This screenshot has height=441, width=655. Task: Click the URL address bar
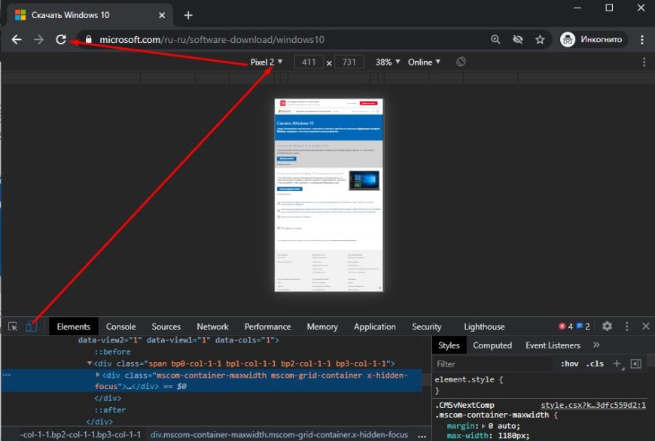click(x=288, y=40)
